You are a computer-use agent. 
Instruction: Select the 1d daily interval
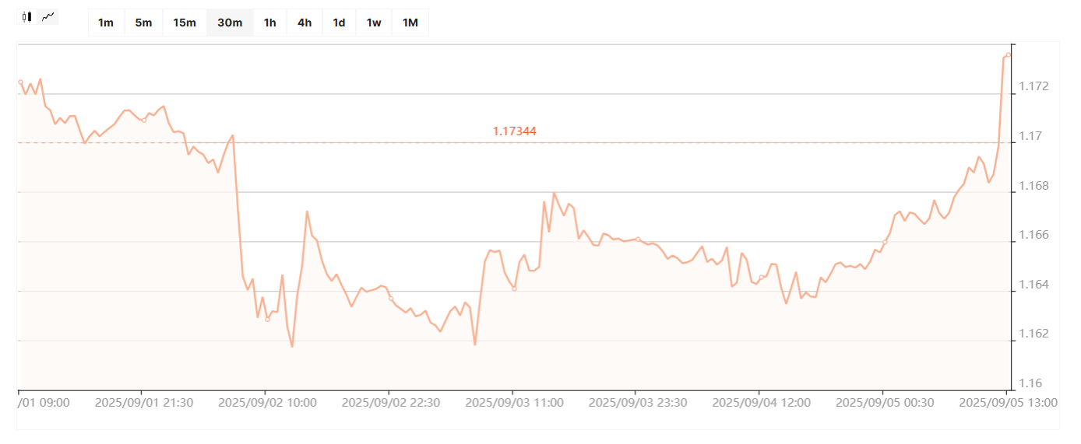tap(339, 23)
